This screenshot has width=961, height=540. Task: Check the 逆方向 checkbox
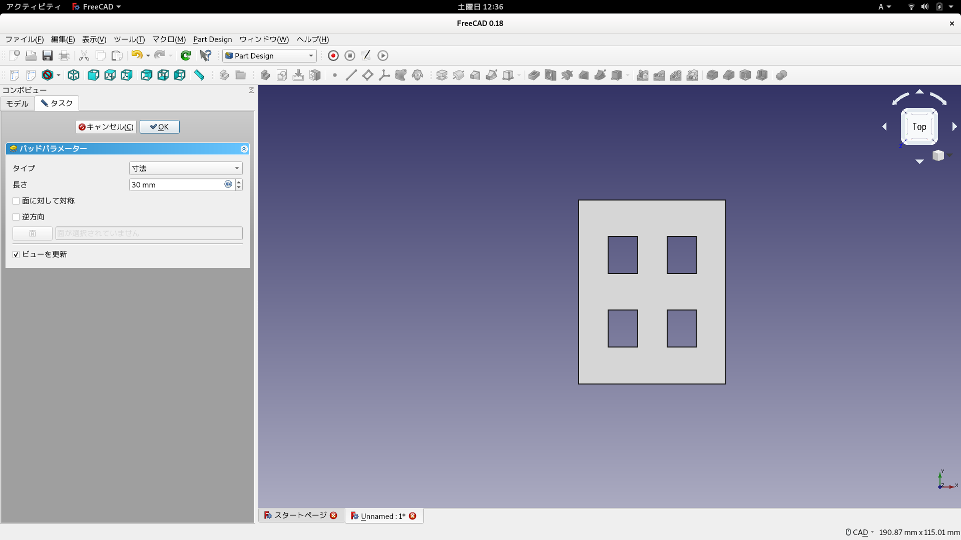16,216
